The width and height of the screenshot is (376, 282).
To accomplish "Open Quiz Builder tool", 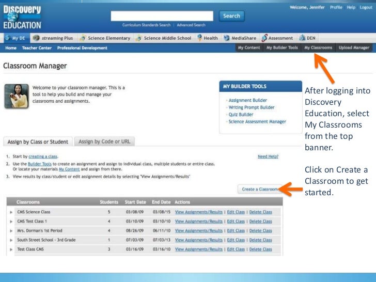I will (241, 115).
